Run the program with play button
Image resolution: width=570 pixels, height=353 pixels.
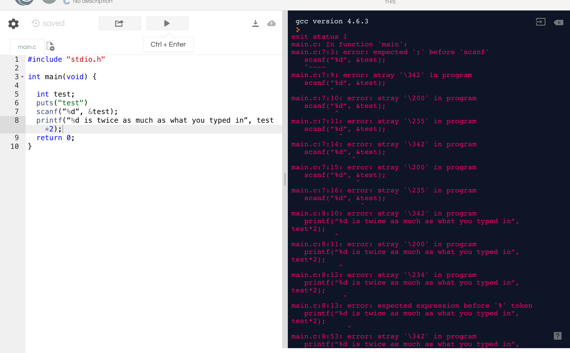pyautogui.click(x=167, y=23)
